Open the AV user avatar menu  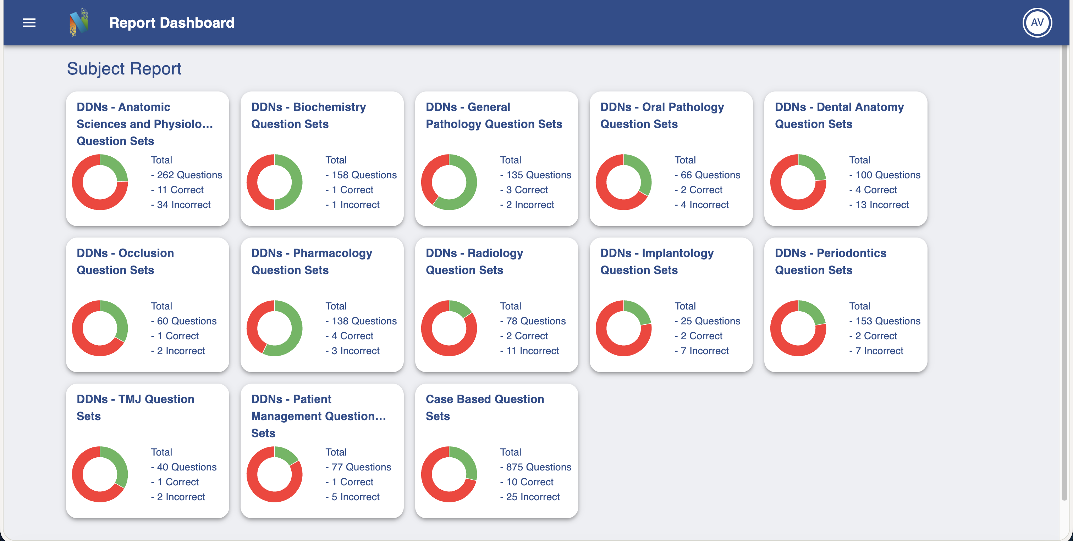point(1037,22)
